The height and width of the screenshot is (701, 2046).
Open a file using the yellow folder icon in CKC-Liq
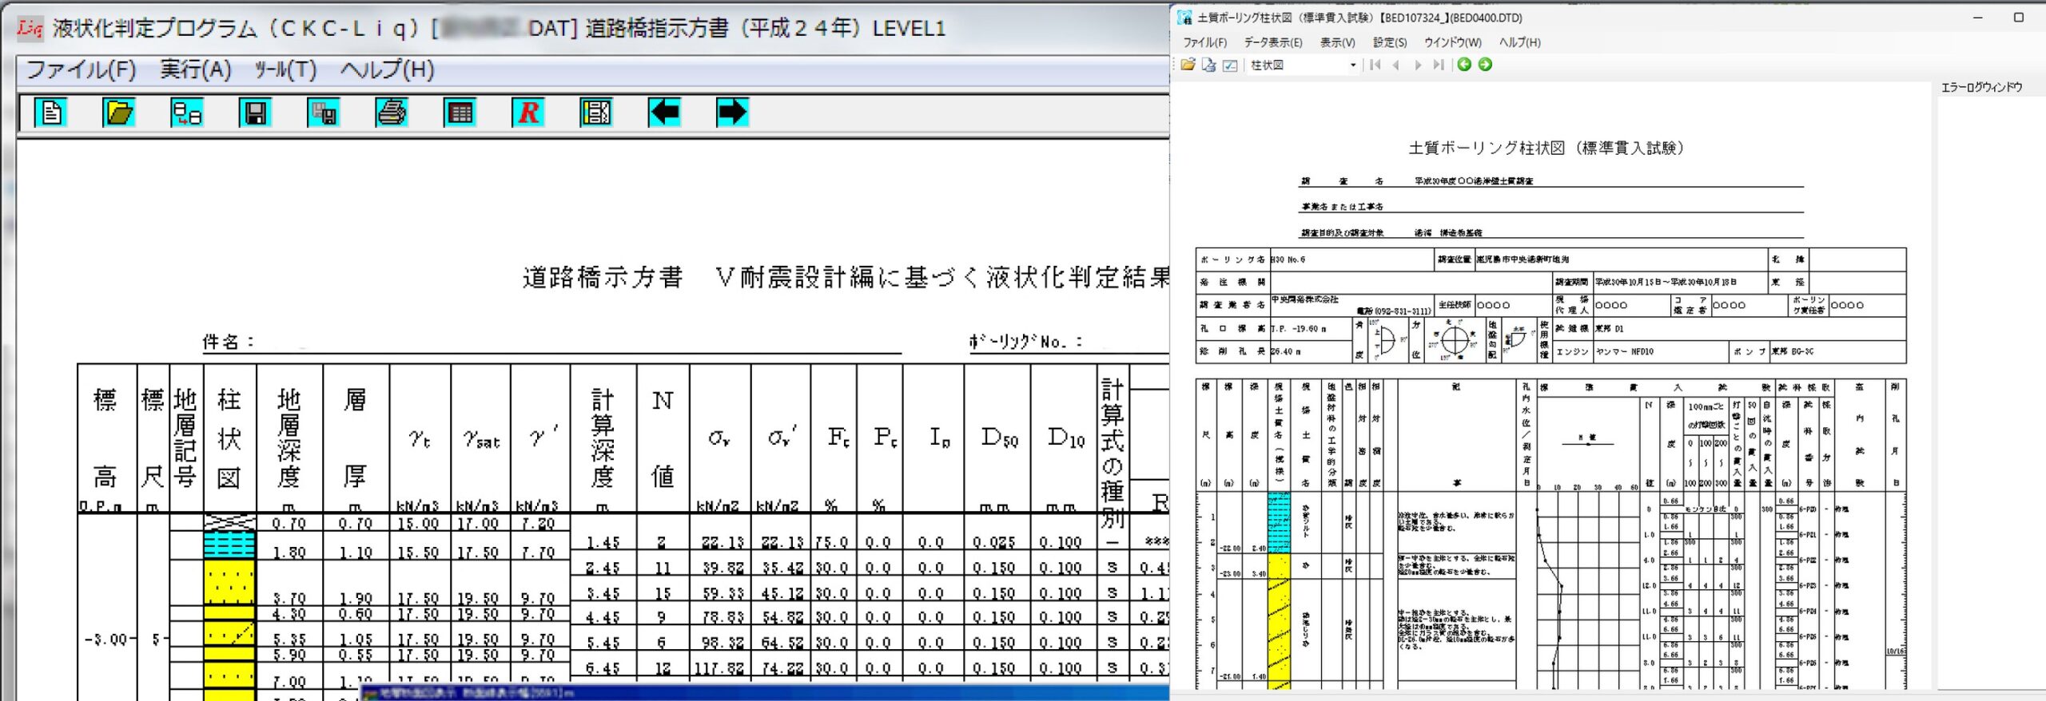[x=119, y=113]
